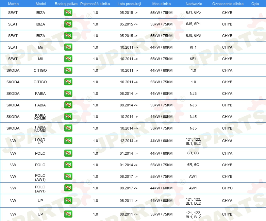Image resolution: width=266 pixels, height=221 pixels.
Task: Click fuel icon for FABIA NJ3 55kW row
Action: click(x=68, y=105)
